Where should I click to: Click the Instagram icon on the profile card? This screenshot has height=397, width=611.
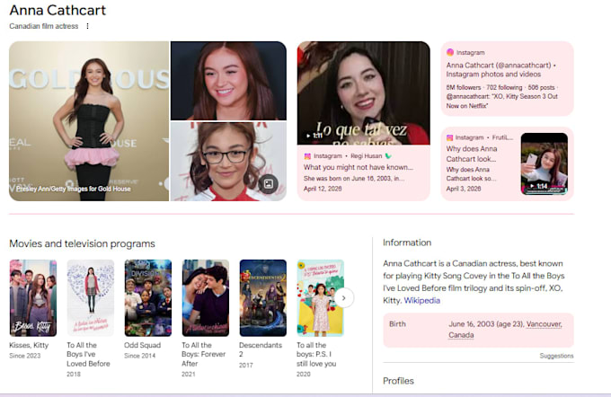click(450, 52)
